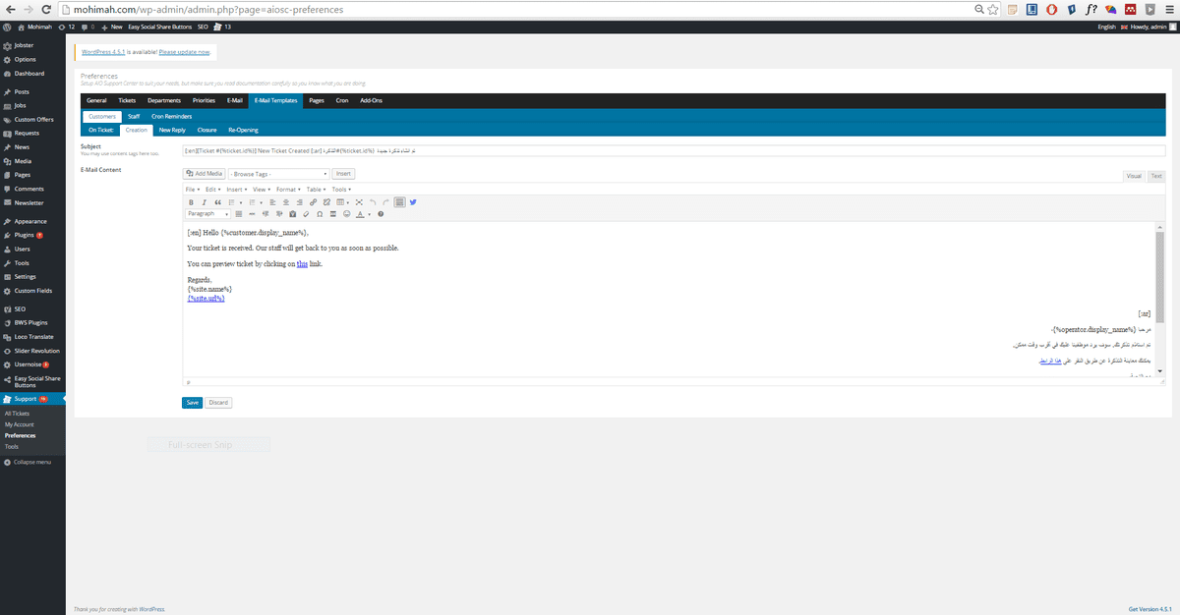Click the Twitter bird toolbar icon
Viewport: 1180px width, 615px height.
pos(413,202)
